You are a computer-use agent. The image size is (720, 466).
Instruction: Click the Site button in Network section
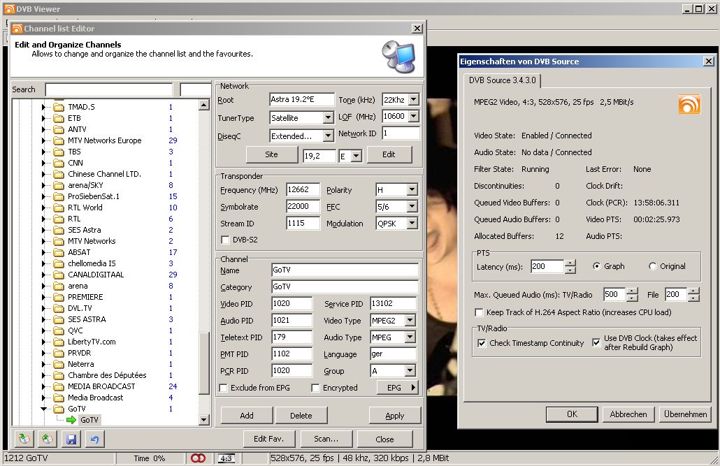click(x=272, y=154)
